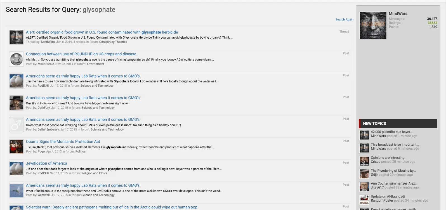Open the 'Jewification of America' result

pos(46,163)
